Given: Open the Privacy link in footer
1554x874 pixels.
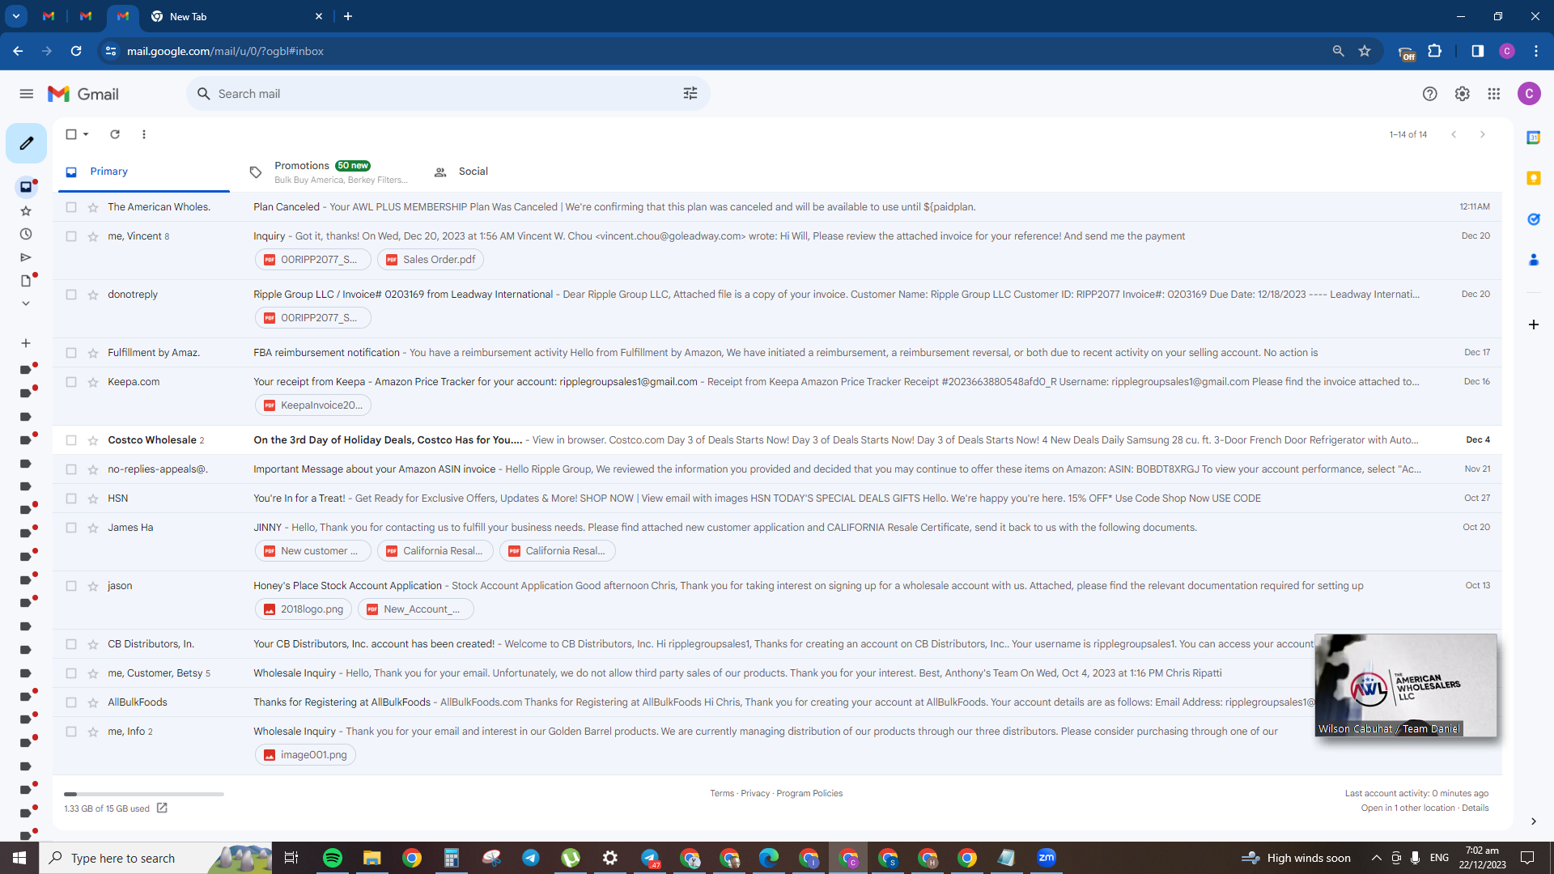Looking at the screenshot, I should [x=755, y=794].
